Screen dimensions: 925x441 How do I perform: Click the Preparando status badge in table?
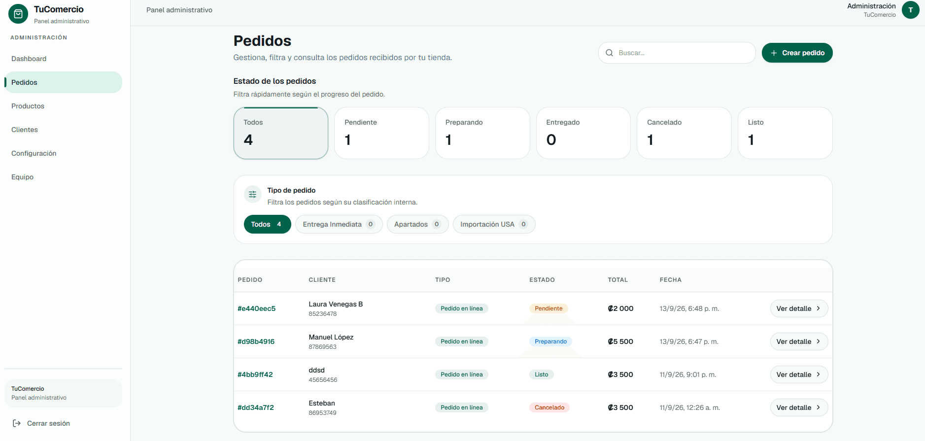(550, 341)
